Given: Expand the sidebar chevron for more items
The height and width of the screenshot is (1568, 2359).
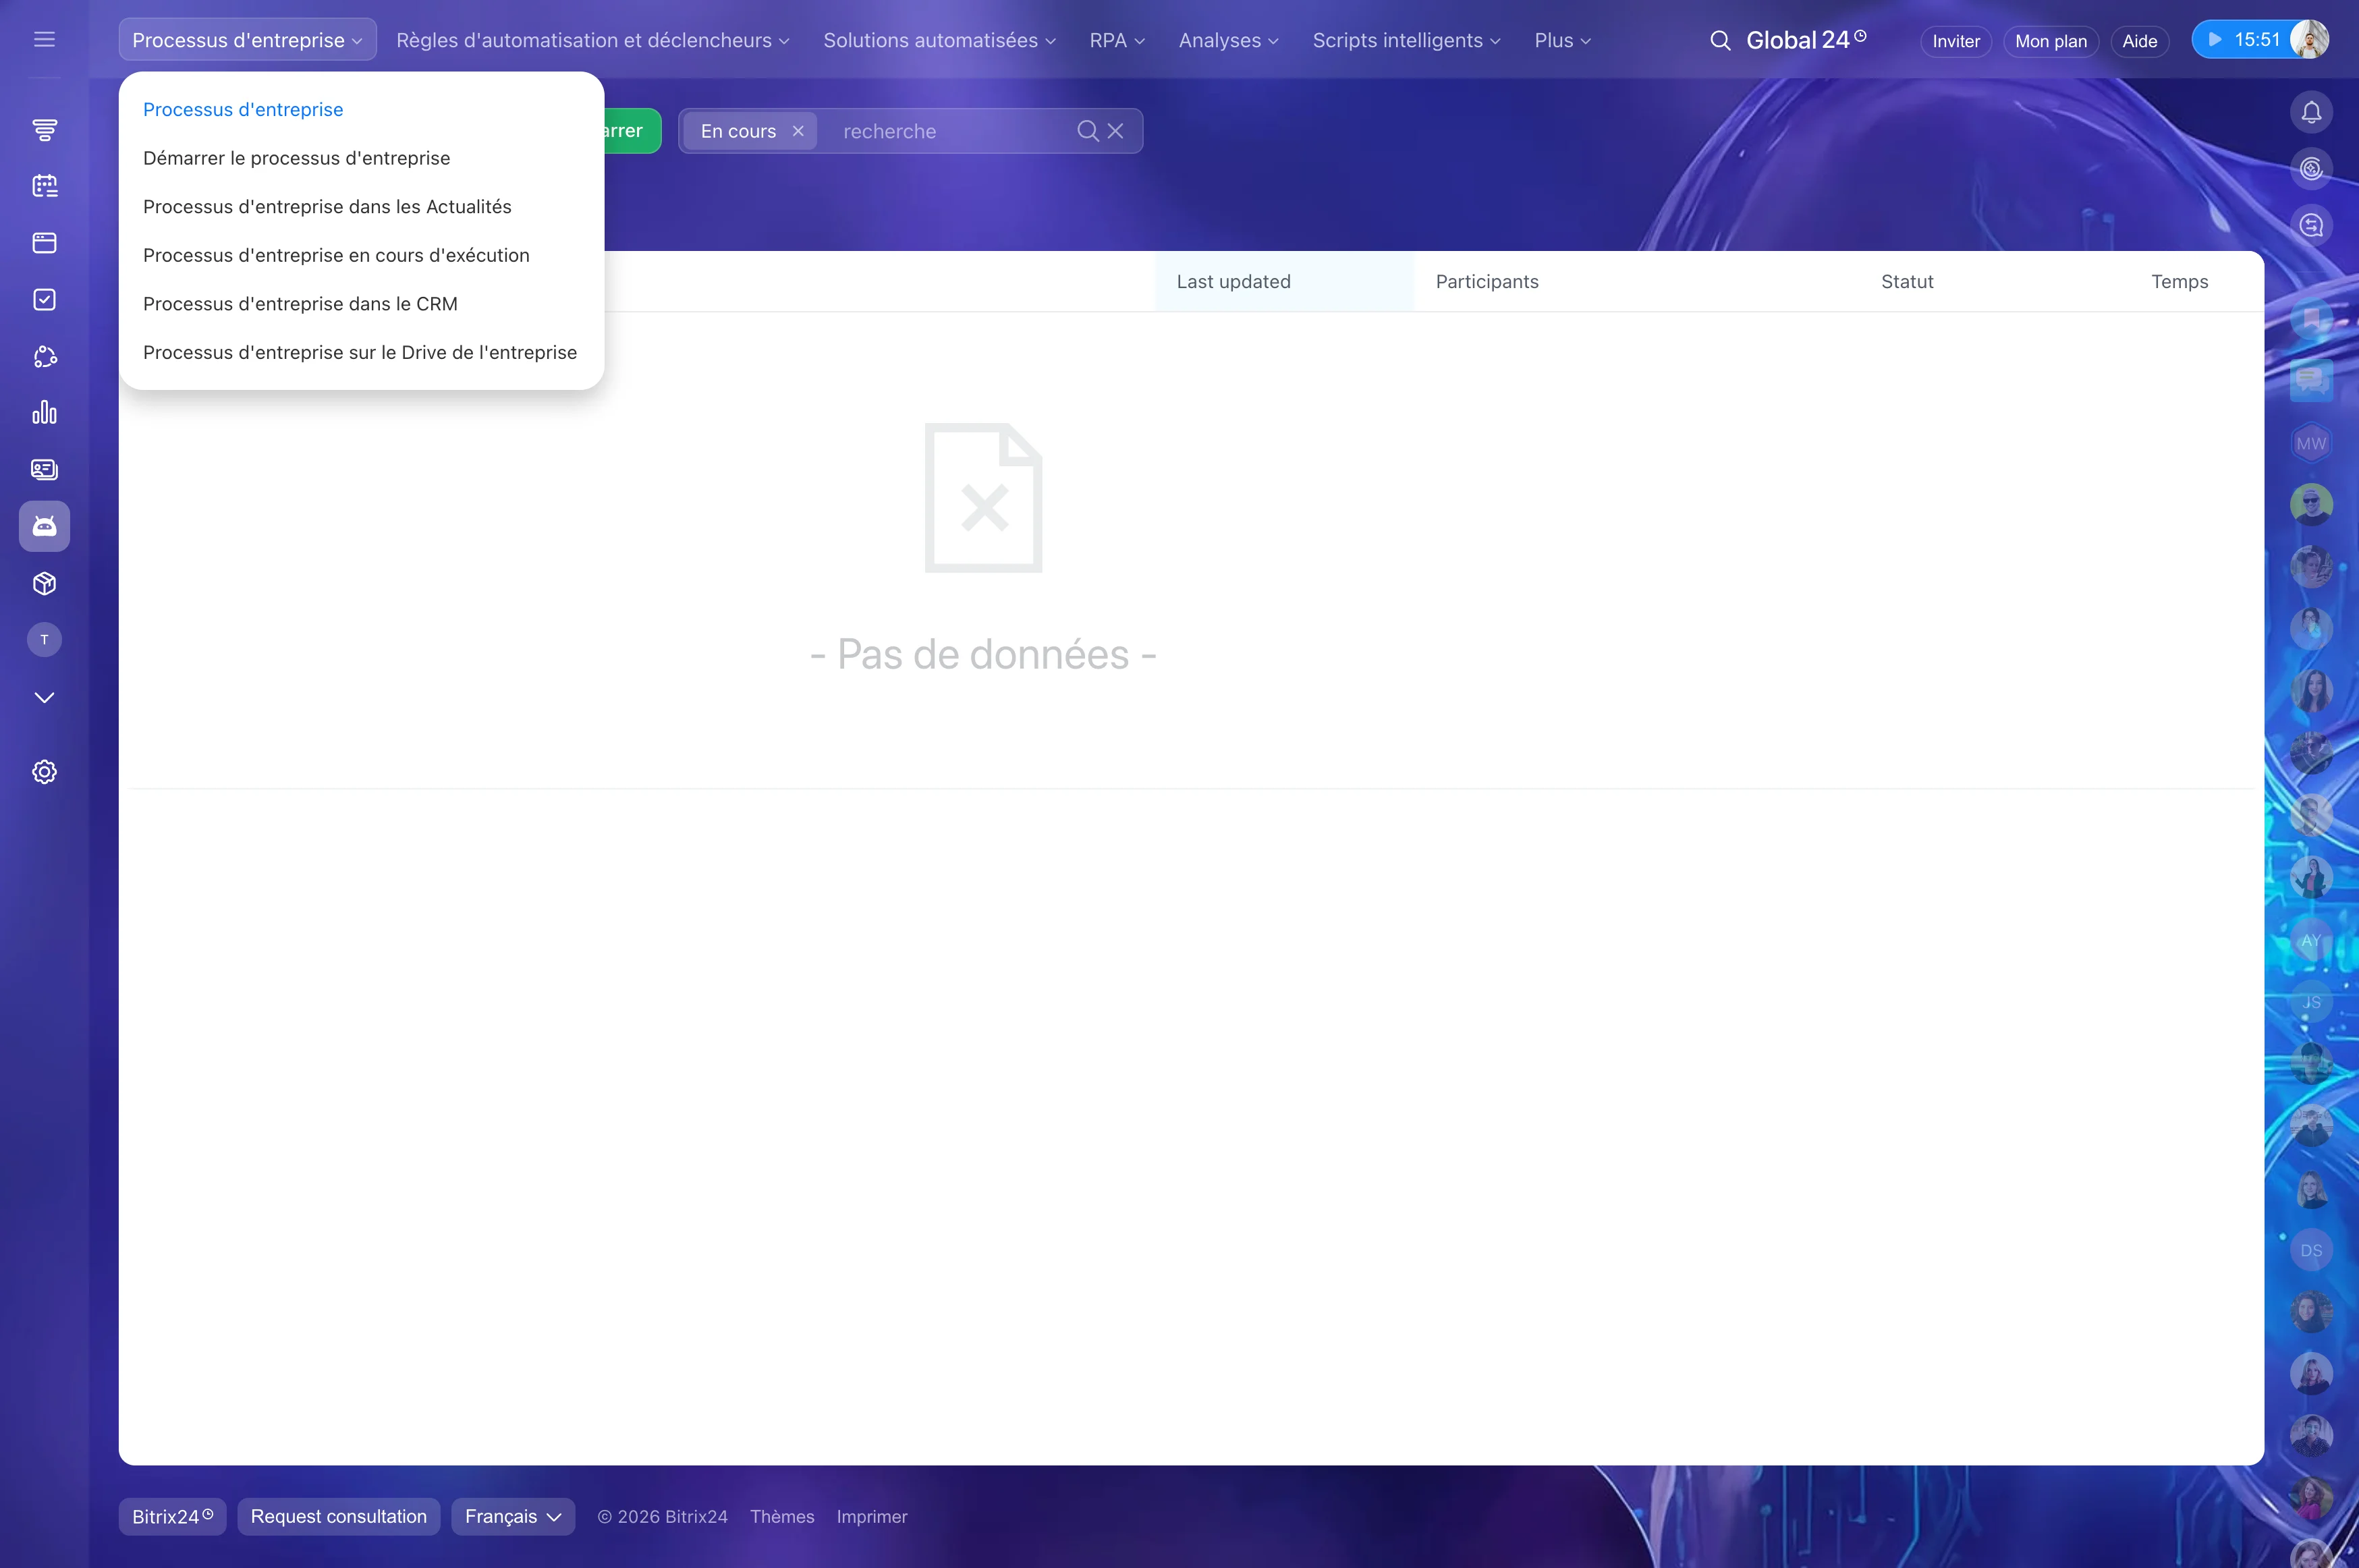Looking at the screenshot, I should tap(44, 697).
